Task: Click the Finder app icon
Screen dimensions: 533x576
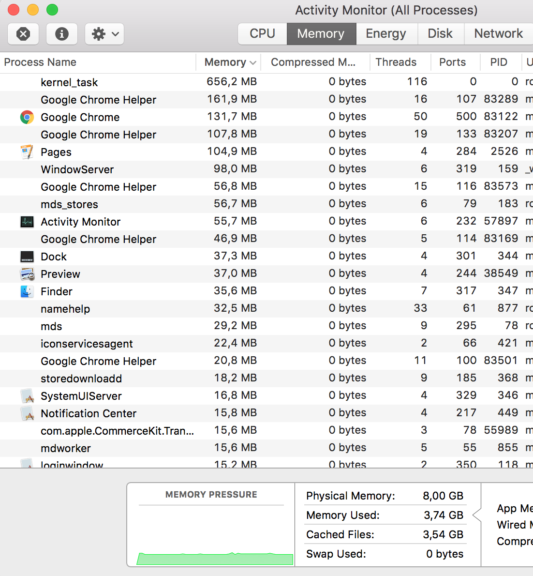Action: click(x=27, y=291)
